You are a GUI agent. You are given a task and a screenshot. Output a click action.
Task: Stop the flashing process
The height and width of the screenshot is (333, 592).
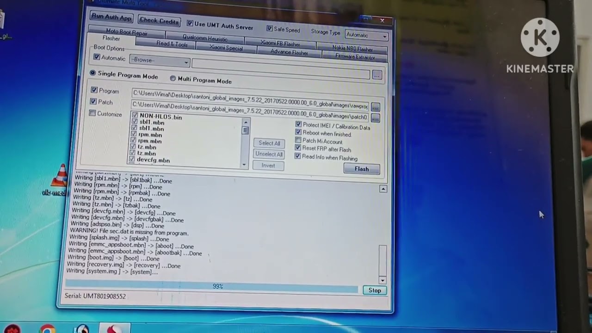375,290
